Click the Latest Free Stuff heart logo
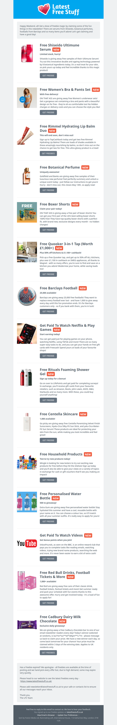 tap(58, 9)
